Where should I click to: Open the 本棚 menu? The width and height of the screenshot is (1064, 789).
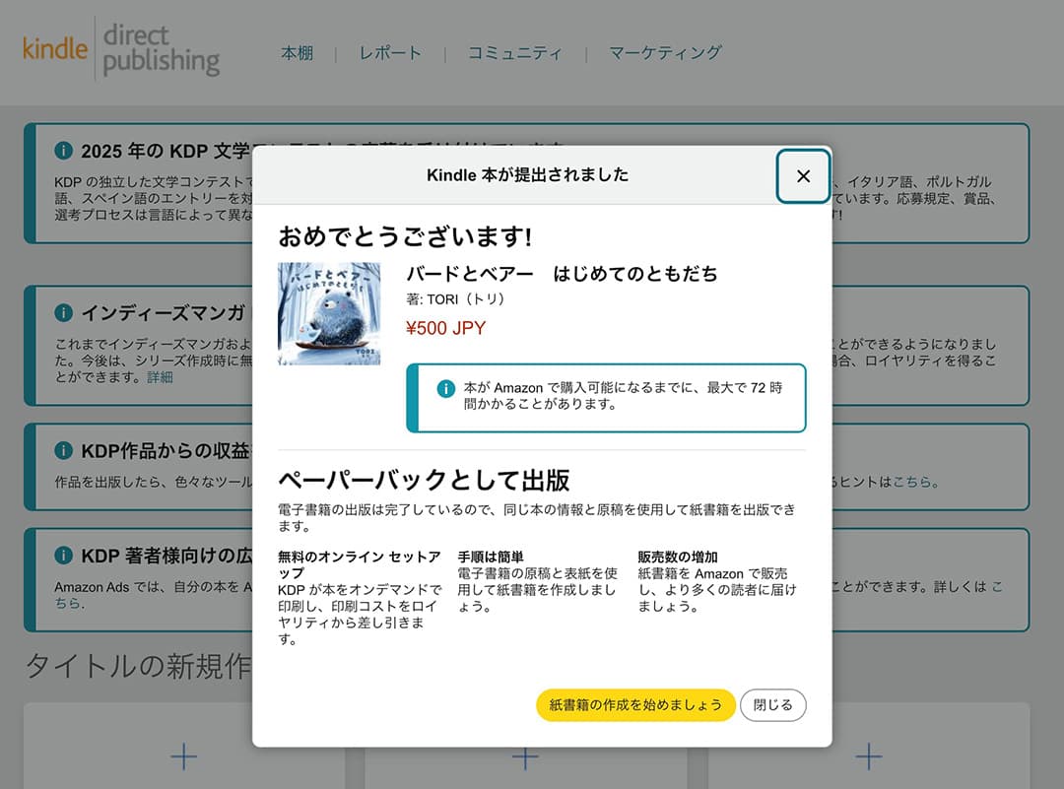[298, 52]
